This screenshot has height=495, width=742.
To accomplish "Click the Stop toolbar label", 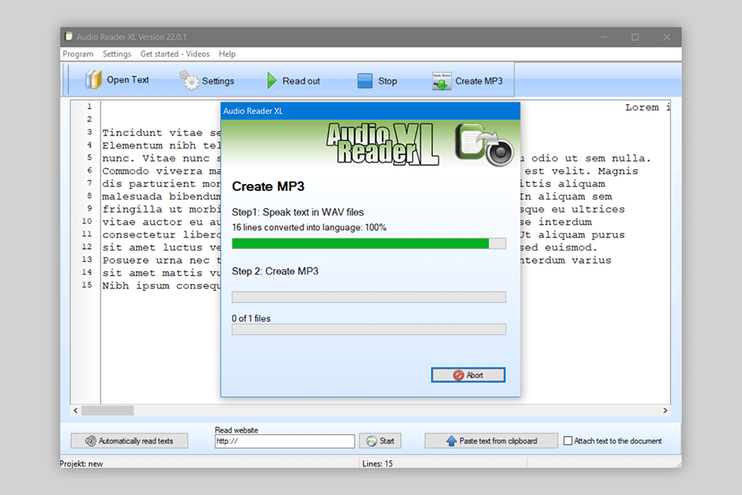I will 387,81.
